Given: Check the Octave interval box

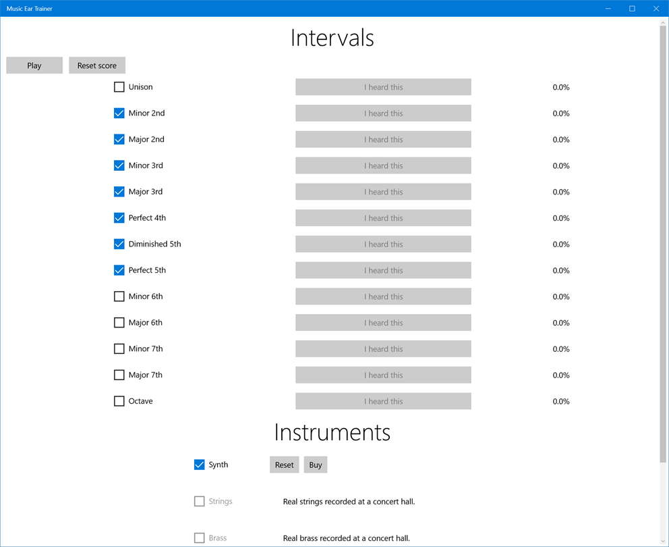Looking at the screenshot, I should click(119, 401).
